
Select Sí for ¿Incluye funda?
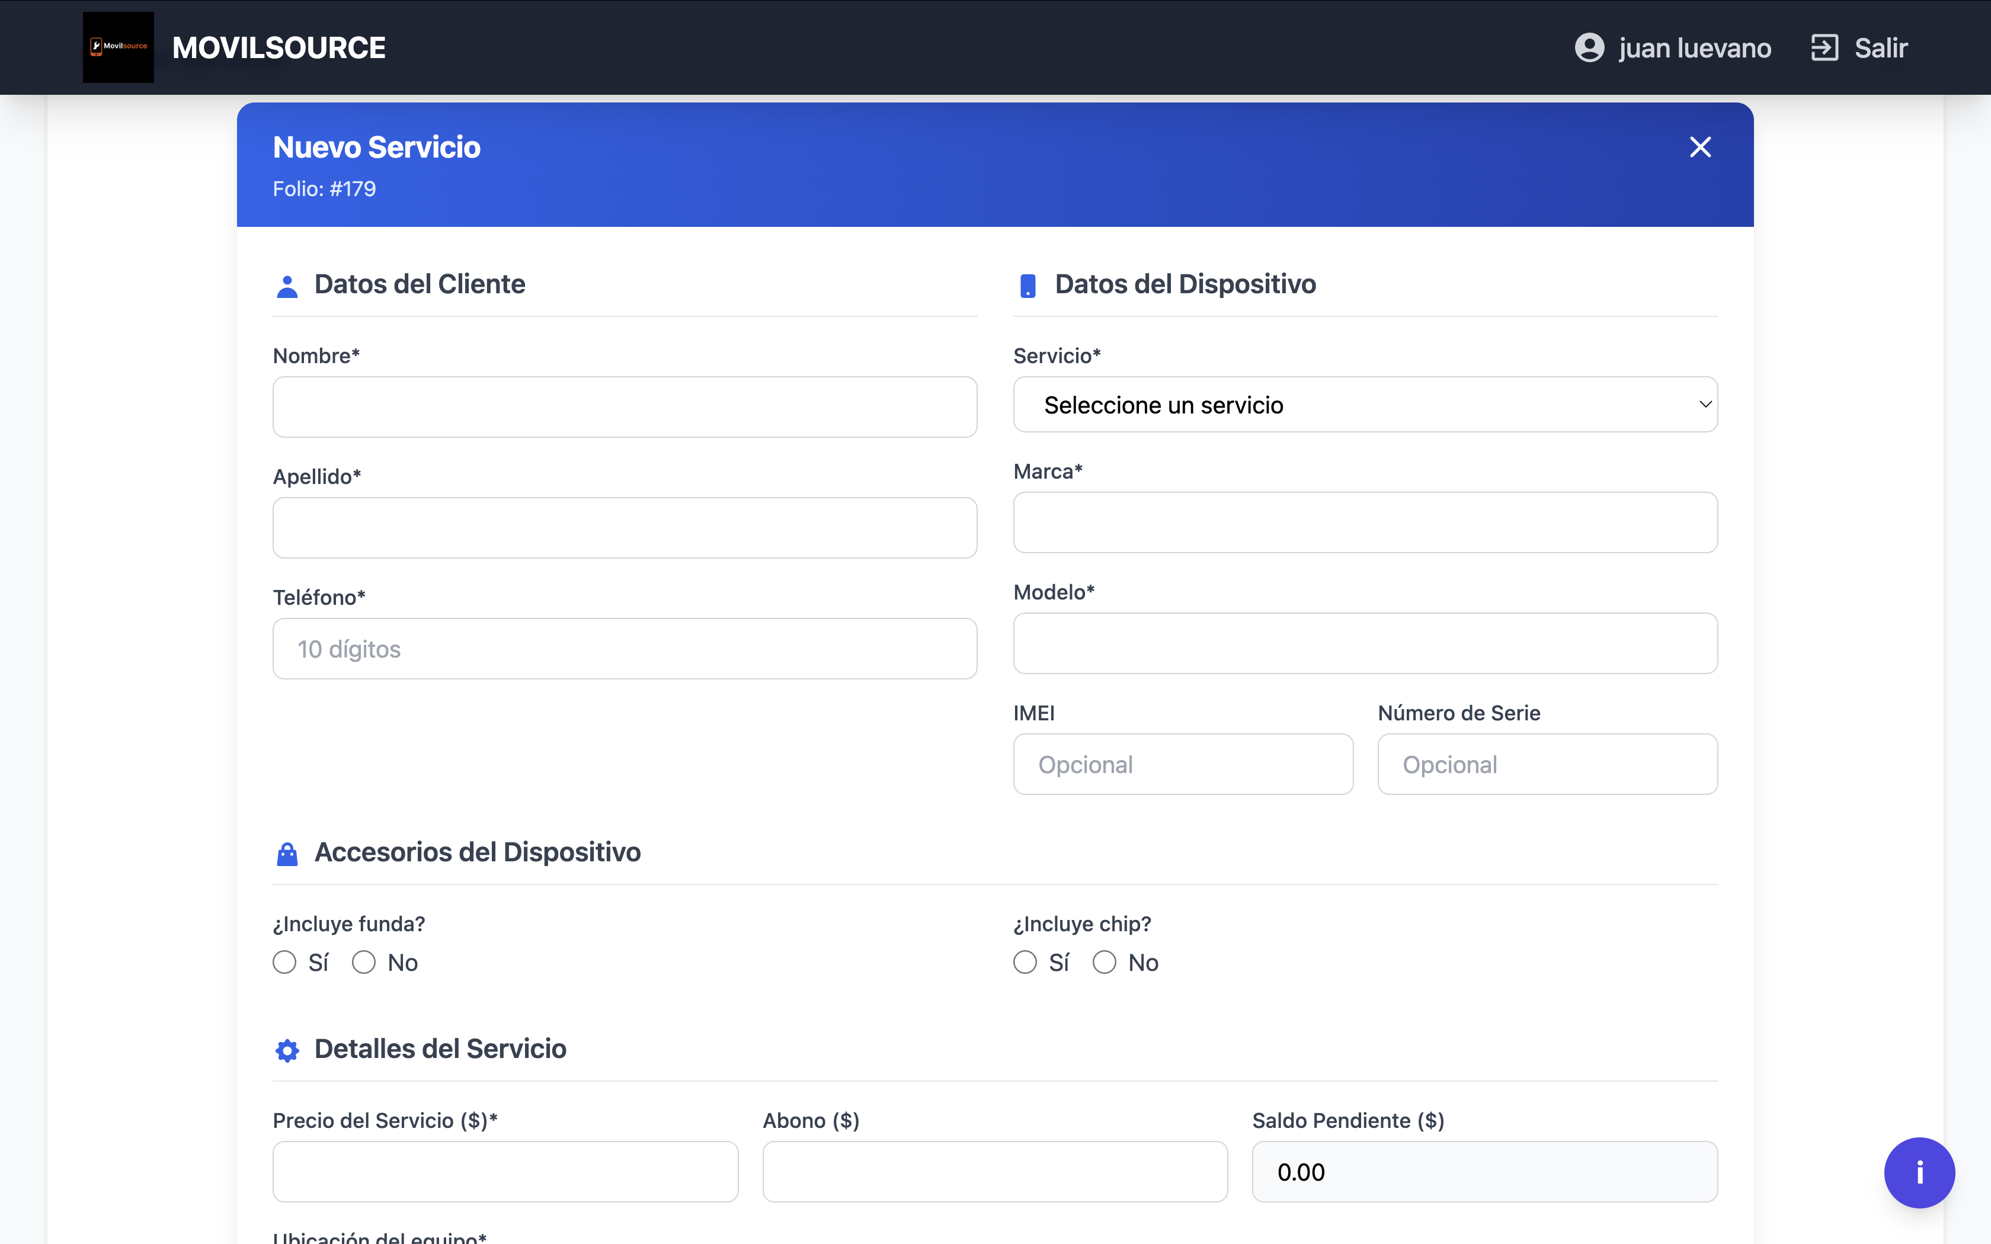point(284,962)
